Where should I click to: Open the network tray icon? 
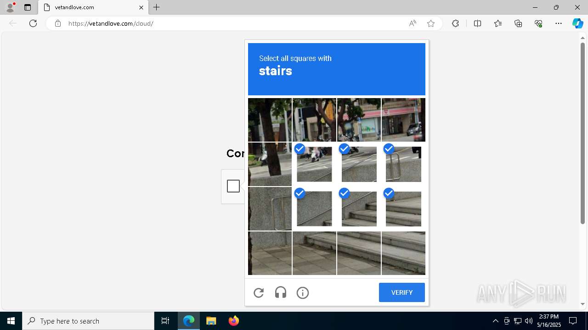[518, 321]
